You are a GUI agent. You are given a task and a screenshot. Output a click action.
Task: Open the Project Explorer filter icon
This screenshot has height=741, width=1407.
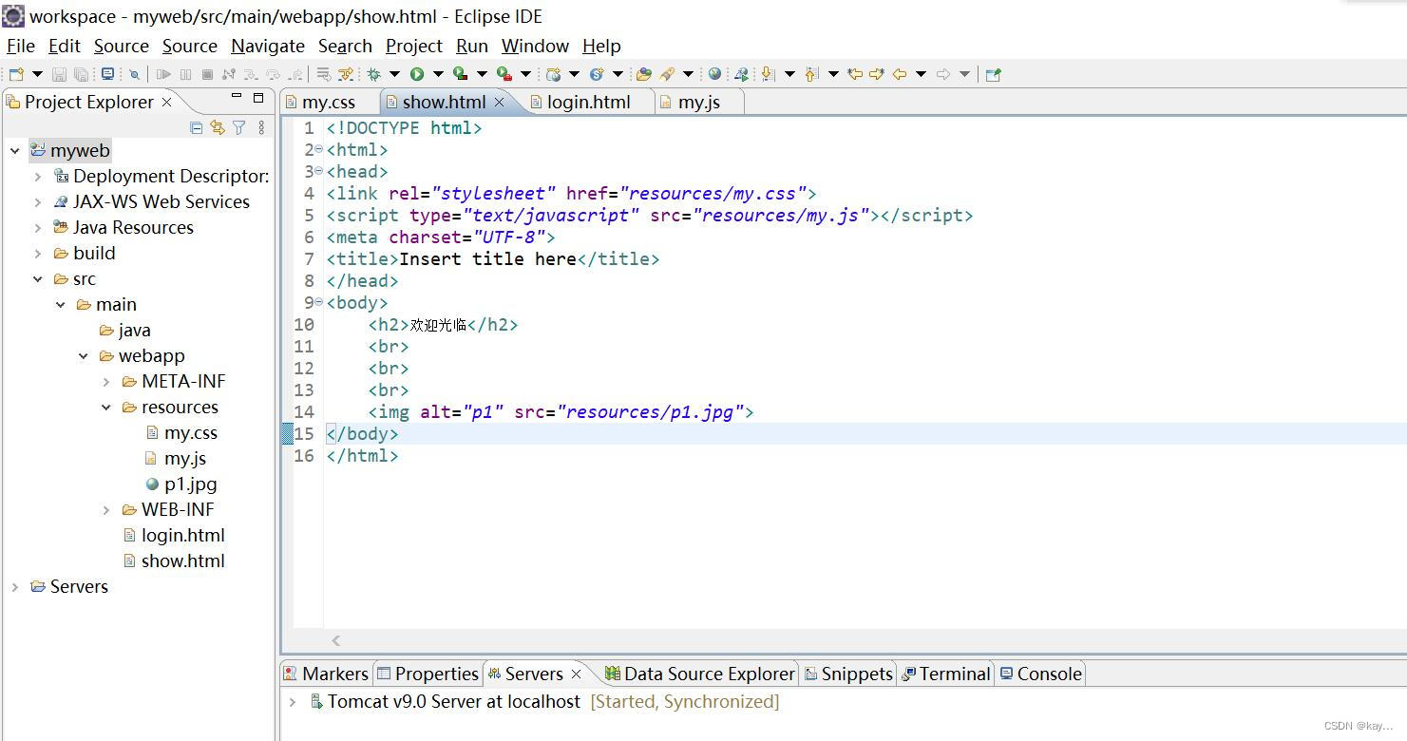pos(239,126)
